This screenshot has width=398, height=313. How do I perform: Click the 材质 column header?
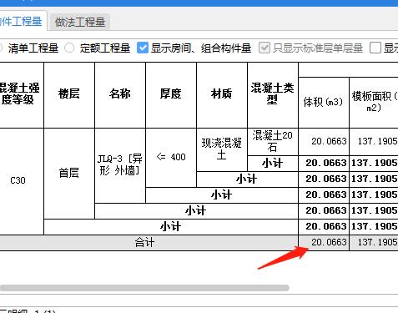click(x=222, y=95)
